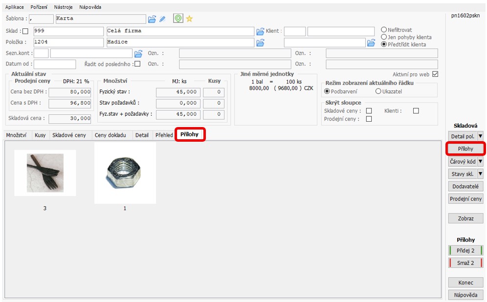Screen dimensions: 487x302
Task: Uncheck Aktivní pro web checkbox
Action: pyautogui.click(x=435, y=74)
